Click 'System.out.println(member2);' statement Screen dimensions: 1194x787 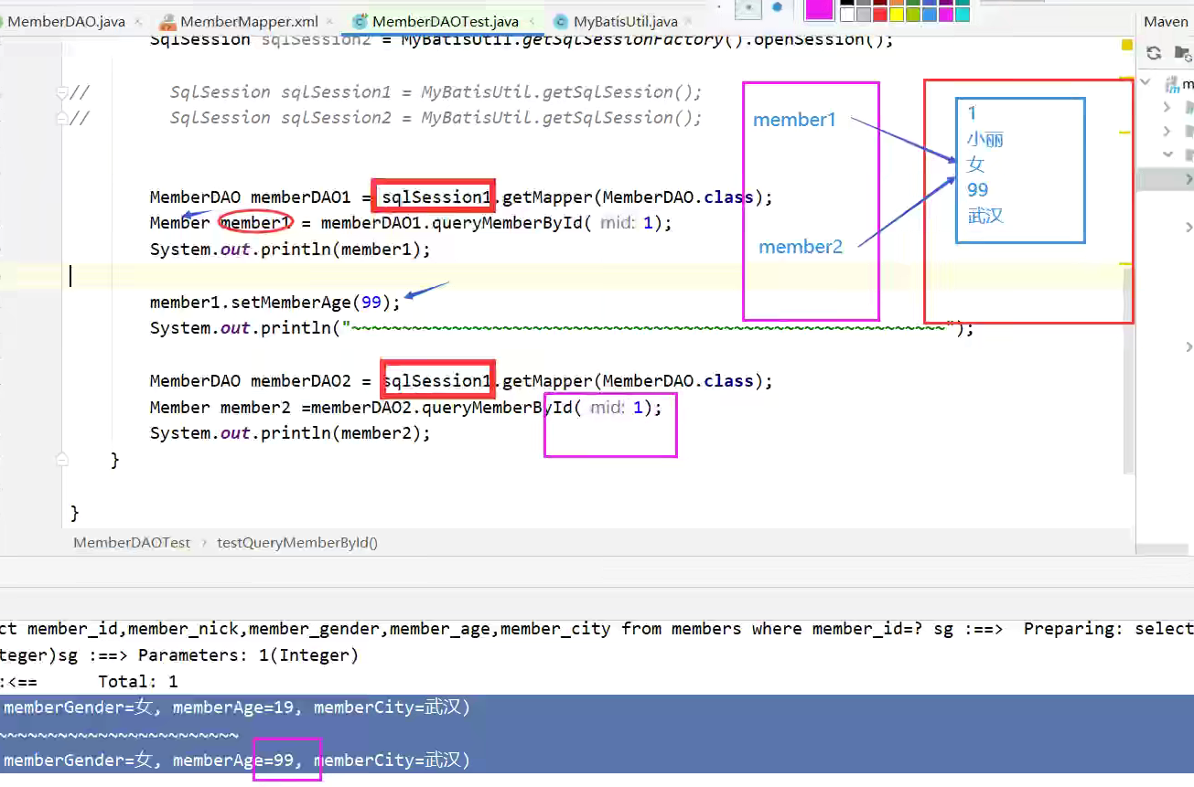(290, 433)
